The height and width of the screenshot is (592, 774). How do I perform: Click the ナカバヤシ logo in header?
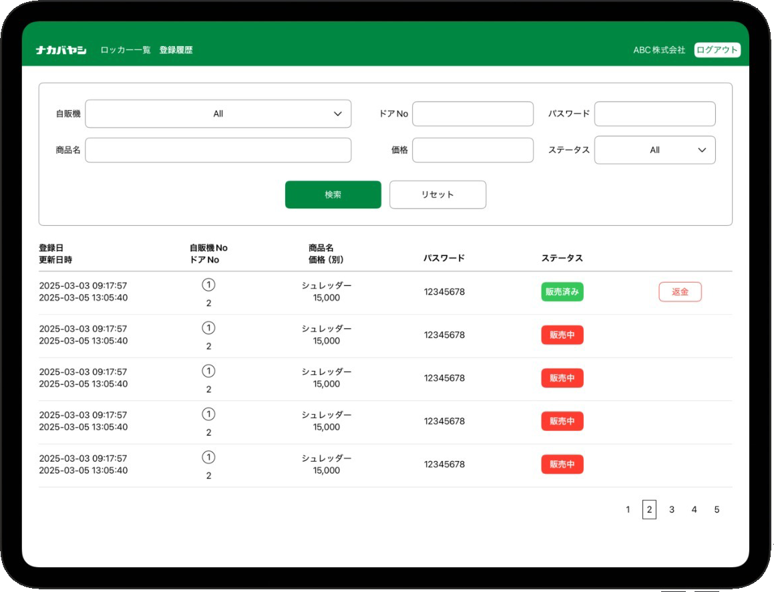(x=61, y=50)
